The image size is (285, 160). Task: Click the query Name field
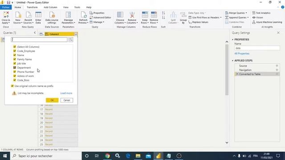tap(257, 48)
